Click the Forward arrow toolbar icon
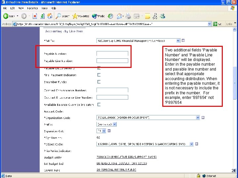 pos(24,16)
